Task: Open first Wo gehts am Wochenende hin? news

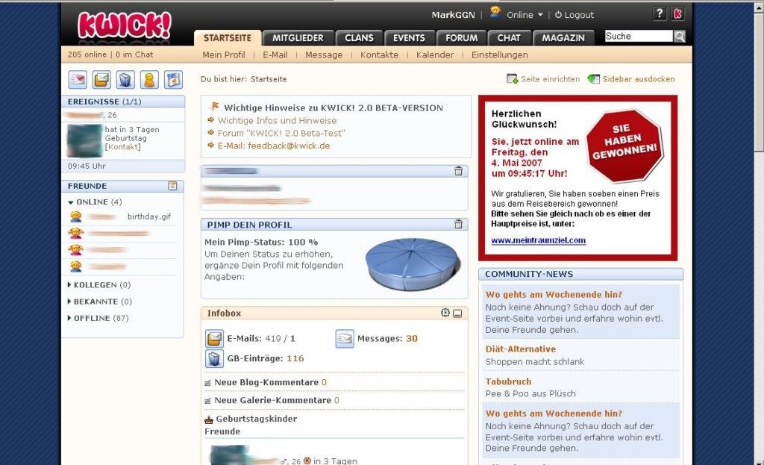Action: [x=554, y=294]
